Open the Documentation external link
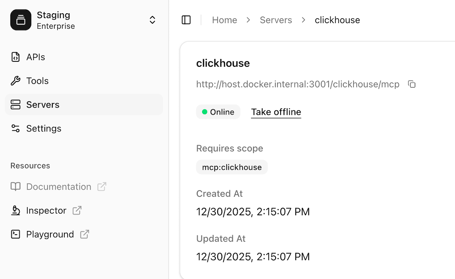The width and height of the screenshot is (455, 279). 59,187
